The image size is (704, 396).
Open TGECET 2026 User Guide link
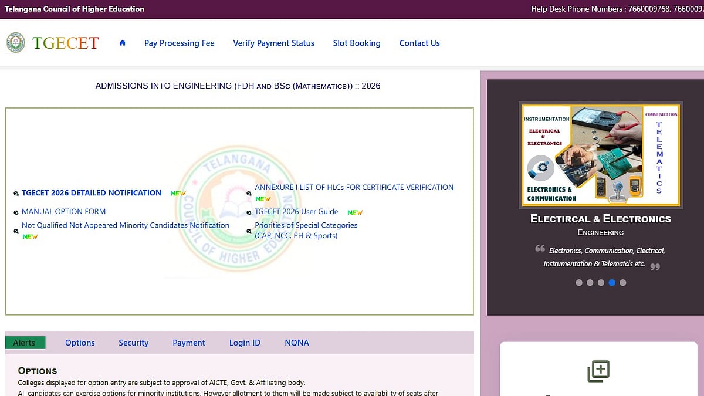click(297, 211)
